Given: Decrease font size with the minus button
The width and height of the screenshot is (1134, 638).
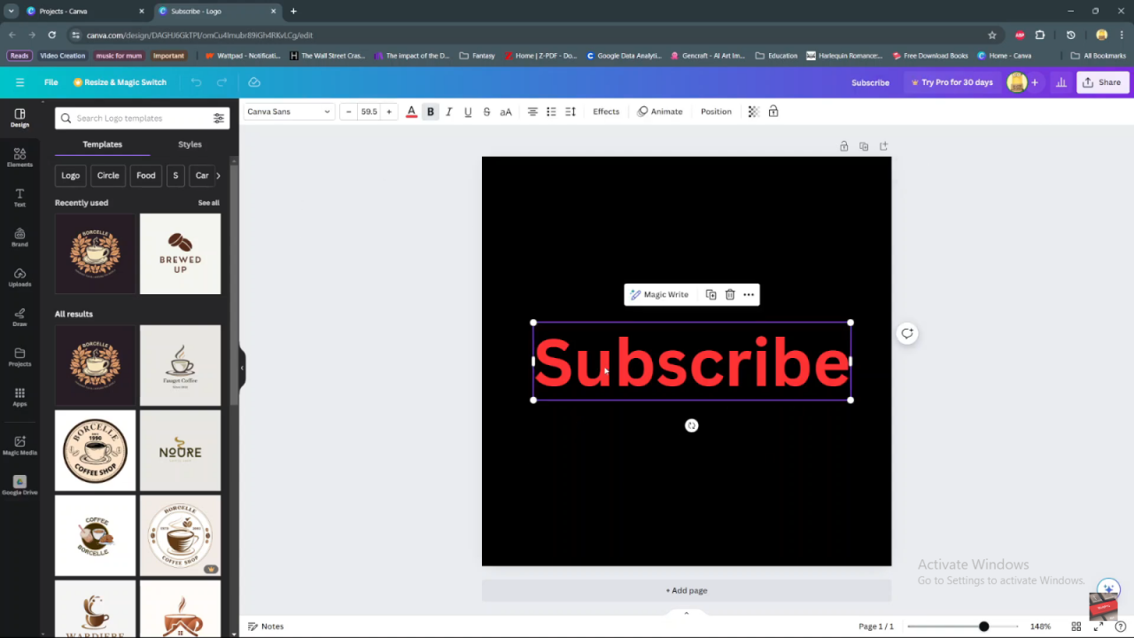Looking at the screenshot, I should coord(348,112).
